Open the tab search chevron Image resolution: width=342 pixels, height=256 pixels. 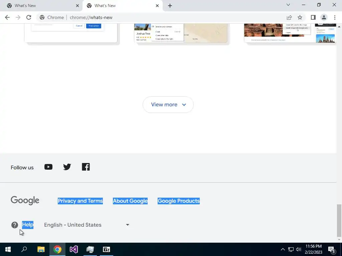coord(288,5)
